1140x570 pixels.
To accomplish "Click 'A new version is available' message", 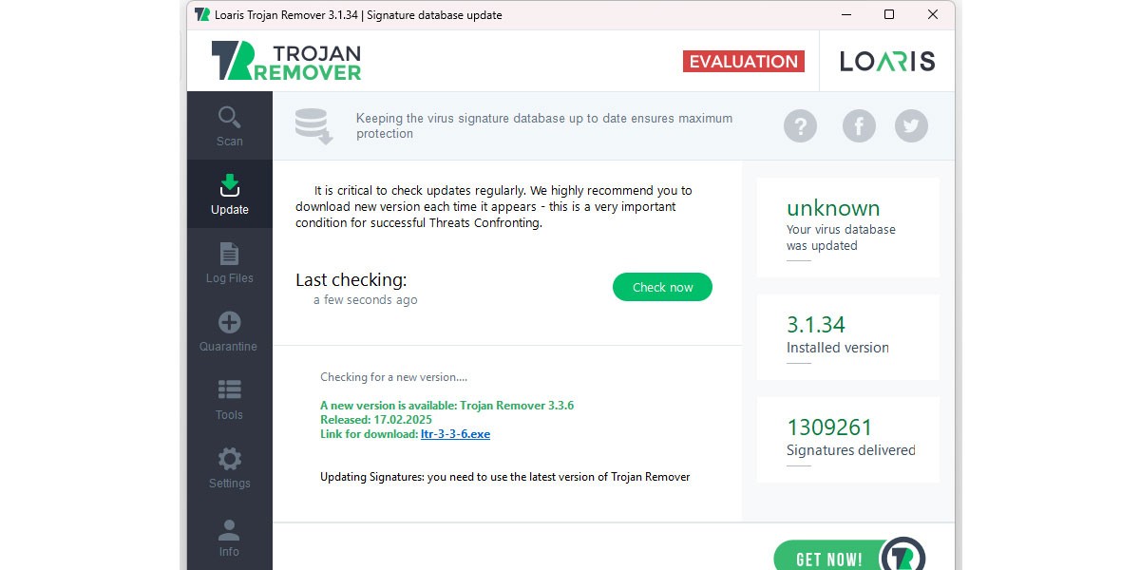I will point(446,406).
